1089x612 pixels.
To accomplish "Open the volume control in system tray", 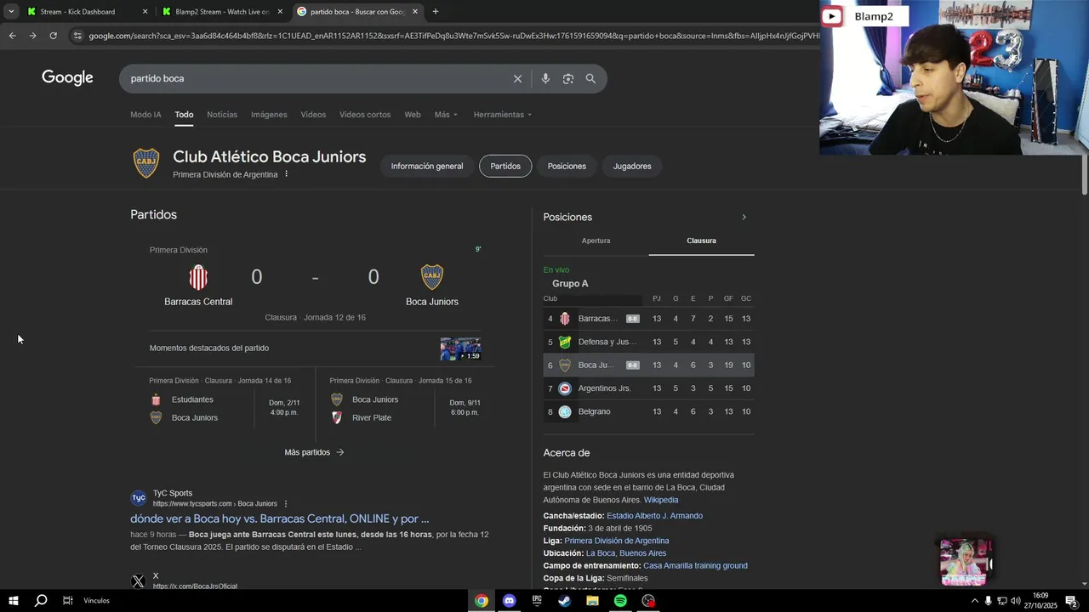I will (1015, 601).
